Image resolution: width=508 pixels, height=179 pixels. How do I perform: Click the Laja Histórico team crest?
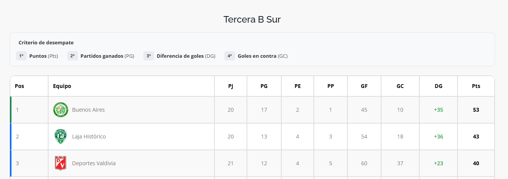click(60, 137)
